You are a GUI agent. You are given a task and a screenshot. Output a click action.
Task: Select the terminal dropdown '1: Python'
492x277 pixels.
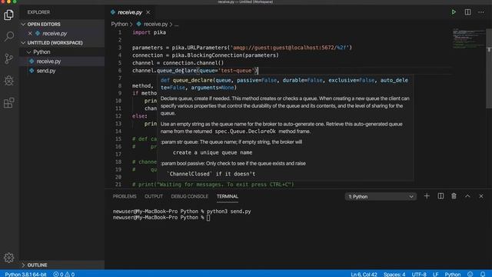pyautogui.click(x=381, y=197)
